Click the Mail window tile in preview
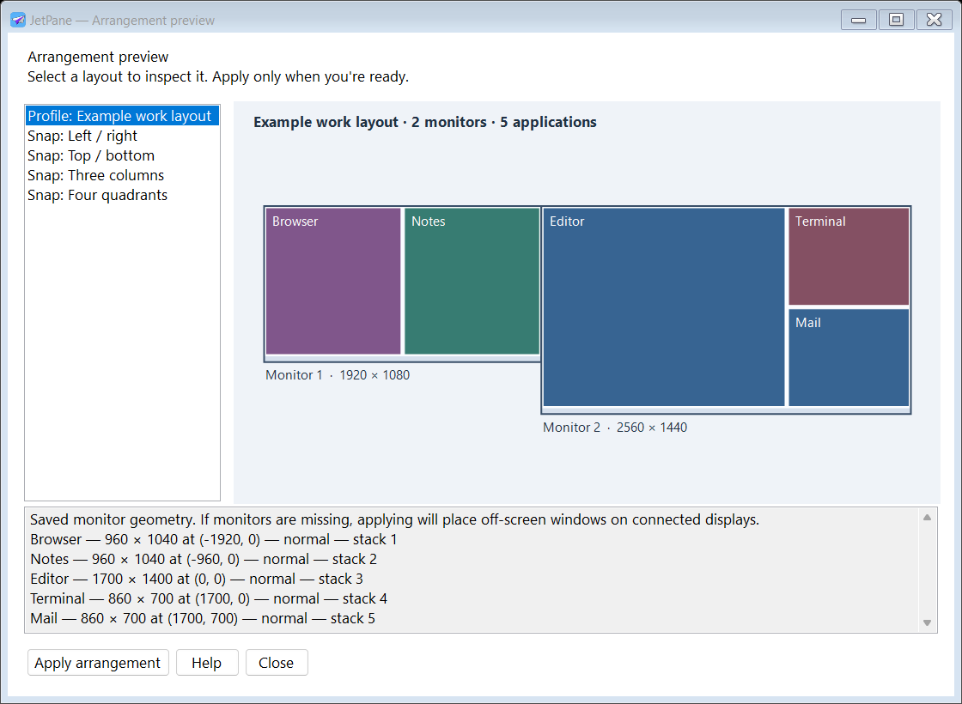Image resolution: width=962 pixels, height=704 pixels. [849, 357]
